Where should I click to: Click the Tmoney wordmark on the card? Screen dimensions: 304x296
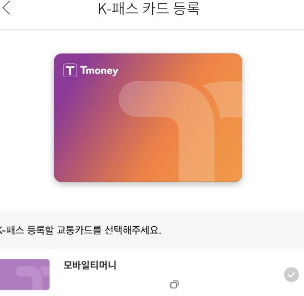pyautogui.click(x=99, y=71)
